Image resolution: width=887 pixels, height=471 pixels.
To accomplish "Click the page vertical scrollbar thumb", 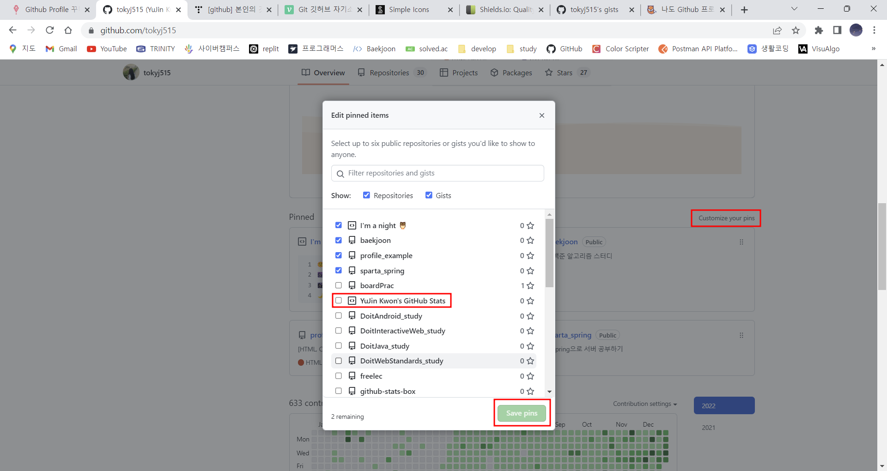I will (882, 246).
